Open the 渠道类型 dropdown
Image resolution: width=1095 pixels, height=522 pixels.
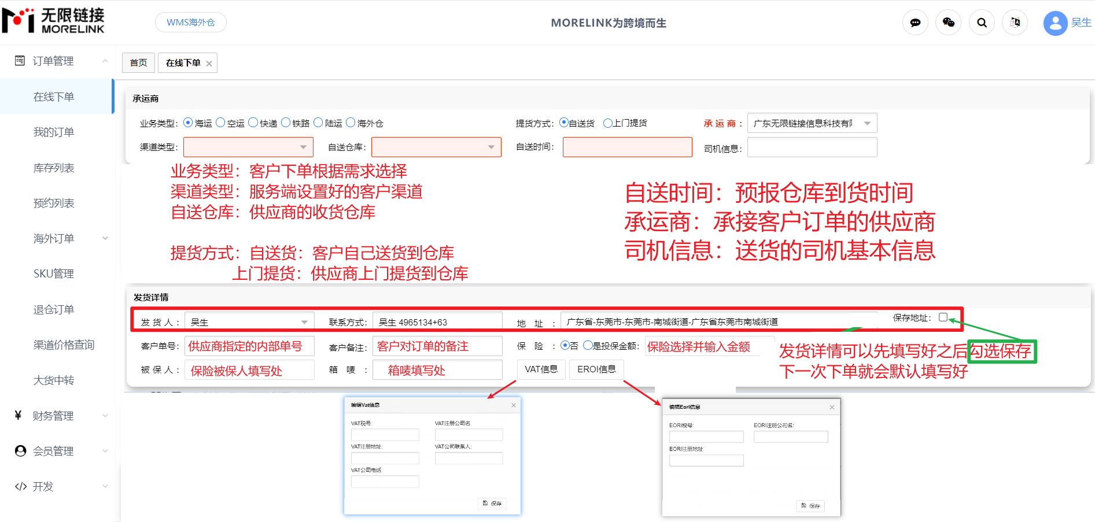point(248,147)
